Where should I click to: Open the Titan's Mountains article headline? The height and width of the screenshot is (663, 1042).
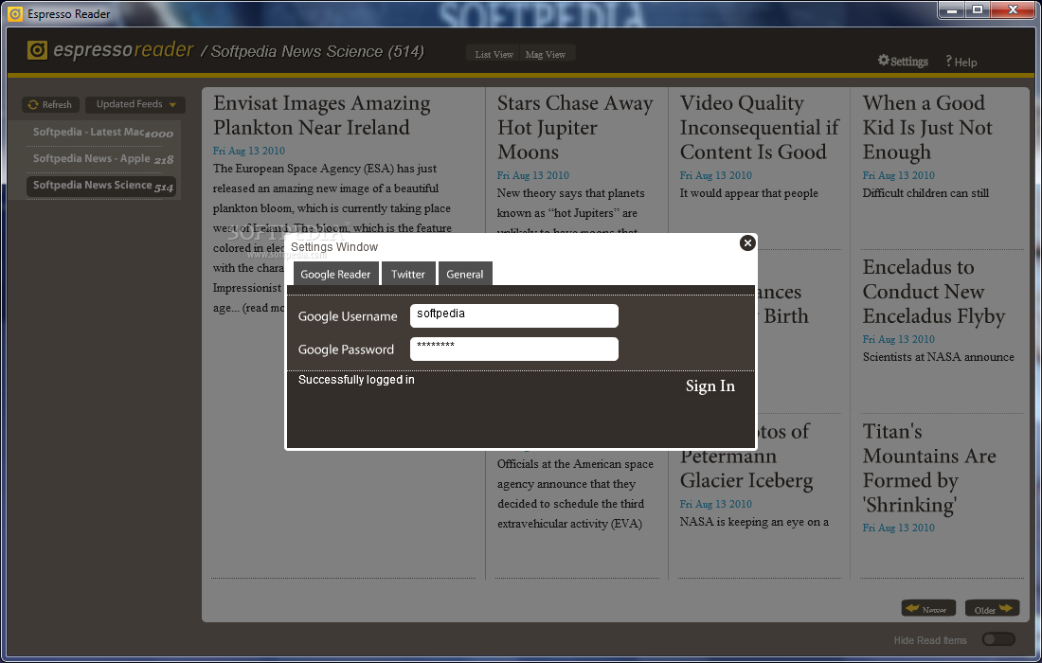click(x=928, y=468)
